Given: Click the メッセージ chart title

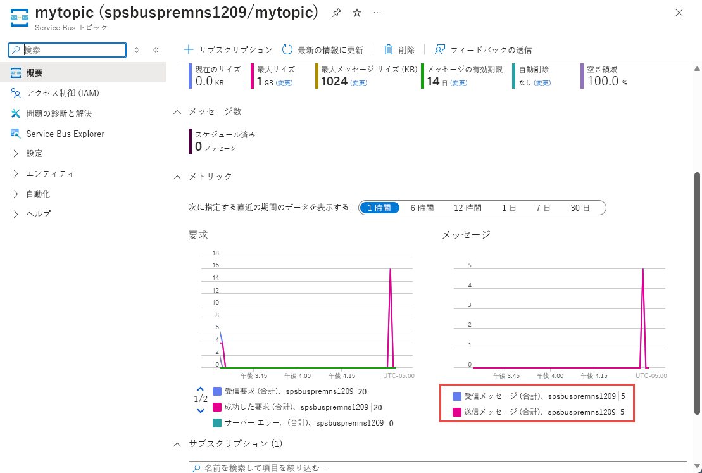Looking at the screenshot, I should pyautogui.click(x=466, y=234).
